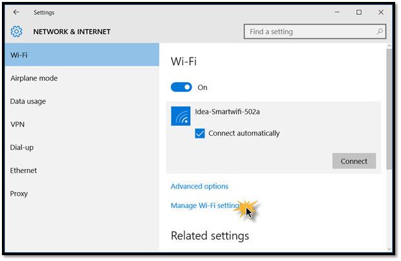The height and width of the screenshot is (261, 401).
Task: Click the back arrow in the title bar
Action: (16, 12)
